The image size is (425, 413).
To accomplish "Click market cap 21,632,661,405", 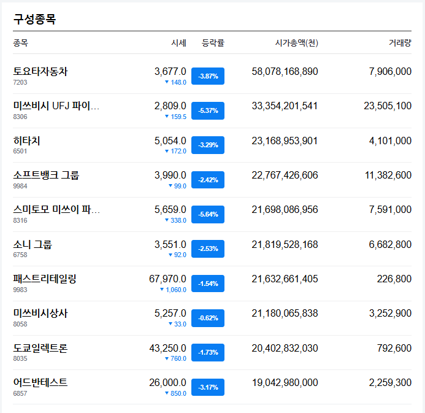I will (285, 279).
